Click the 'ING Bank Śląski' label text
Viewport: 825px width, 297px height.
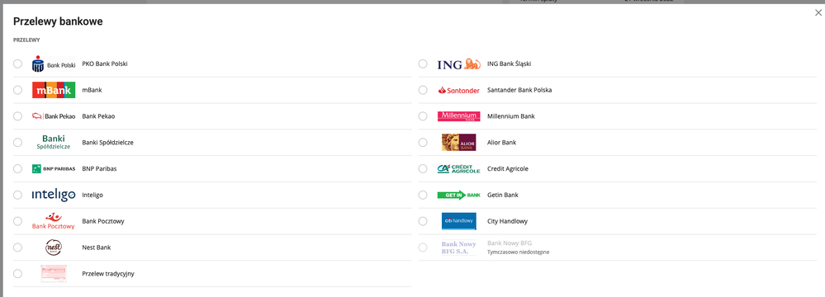point(510,64)
